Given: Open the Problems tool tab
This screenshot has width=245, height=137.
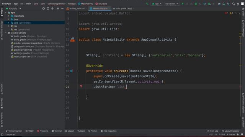Looking at the screenshot, I should [x=42, y=131].
